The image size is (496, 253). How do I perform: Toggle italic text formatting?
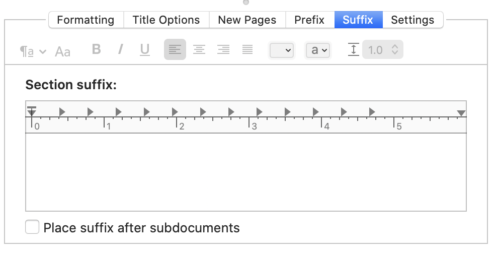(120, 49)
